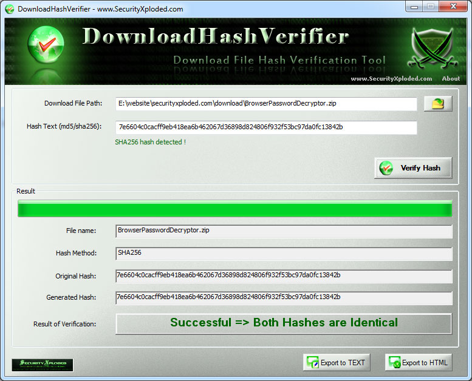Click the SecurityXploded logo at bottom left
This screenshot has width=472, height=381.
point(43,365)
